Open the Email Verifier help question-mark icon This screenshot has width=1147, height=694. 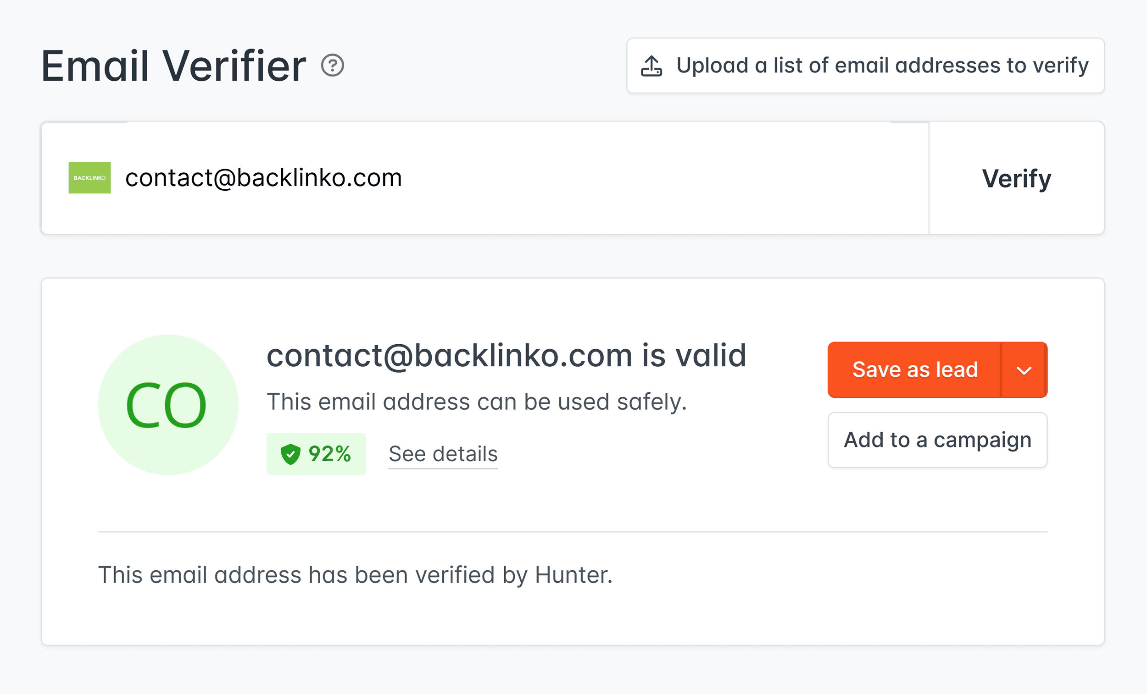pyautogui.click(x=333, y=66)
